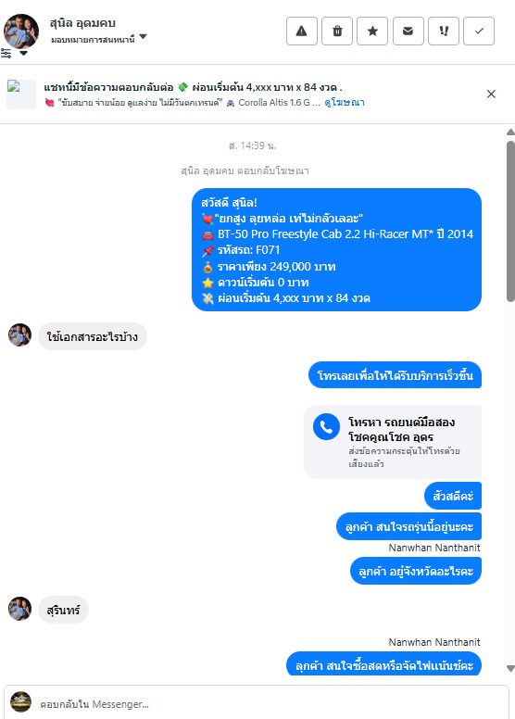Click the ad thumbnail image in banner
Image resolution: width=515 pixels, height=719 pixels.
(21, 95)
